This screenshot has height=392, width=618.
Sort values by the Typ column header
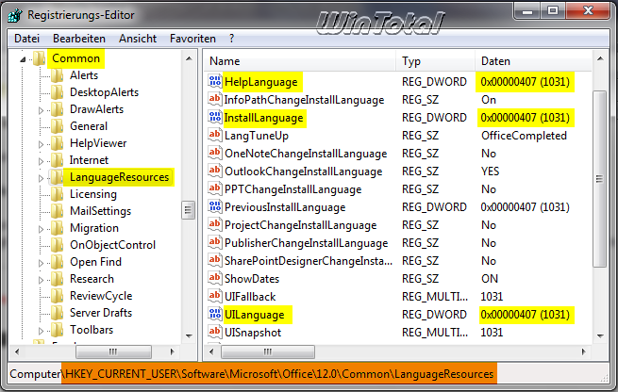[x=436, y=61]
